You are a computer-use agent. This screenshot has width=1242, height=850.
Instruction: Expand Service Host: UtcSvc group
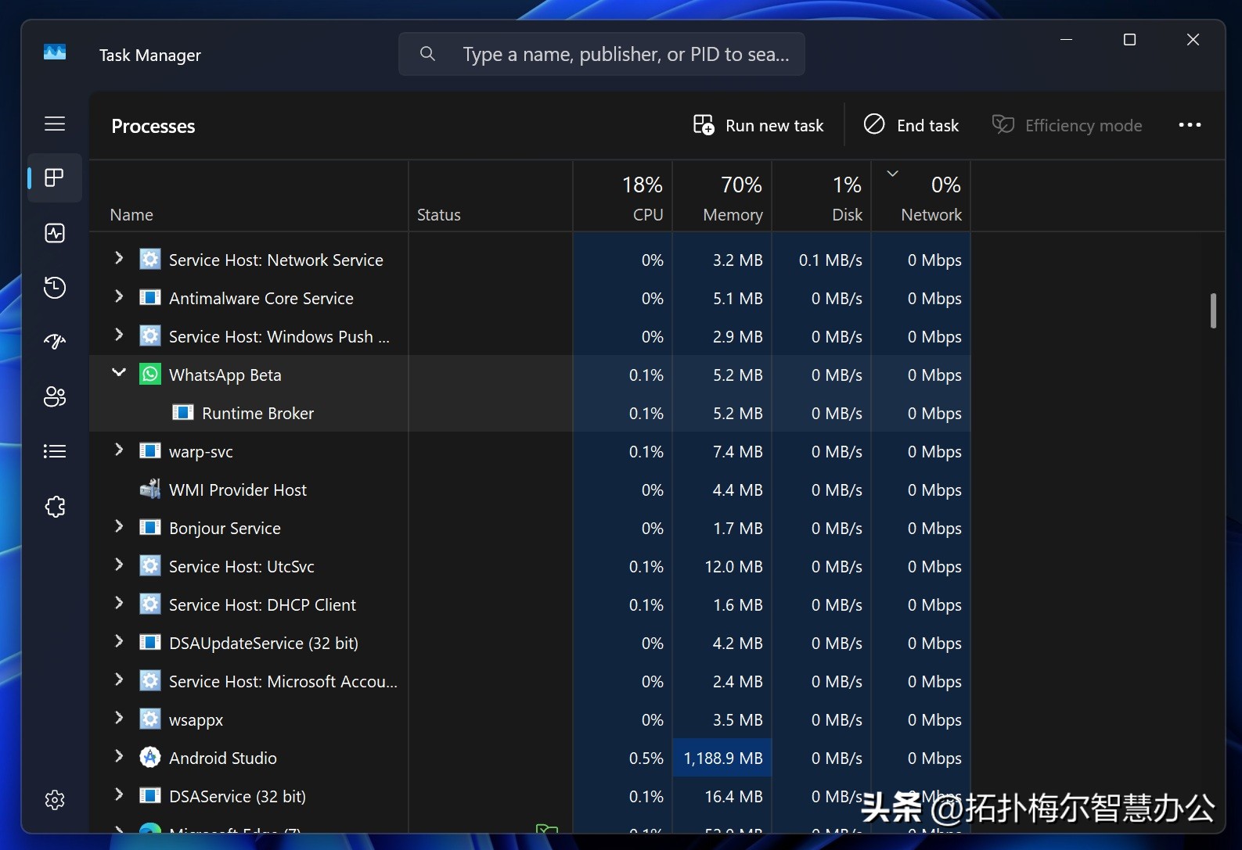coord(119,565)
